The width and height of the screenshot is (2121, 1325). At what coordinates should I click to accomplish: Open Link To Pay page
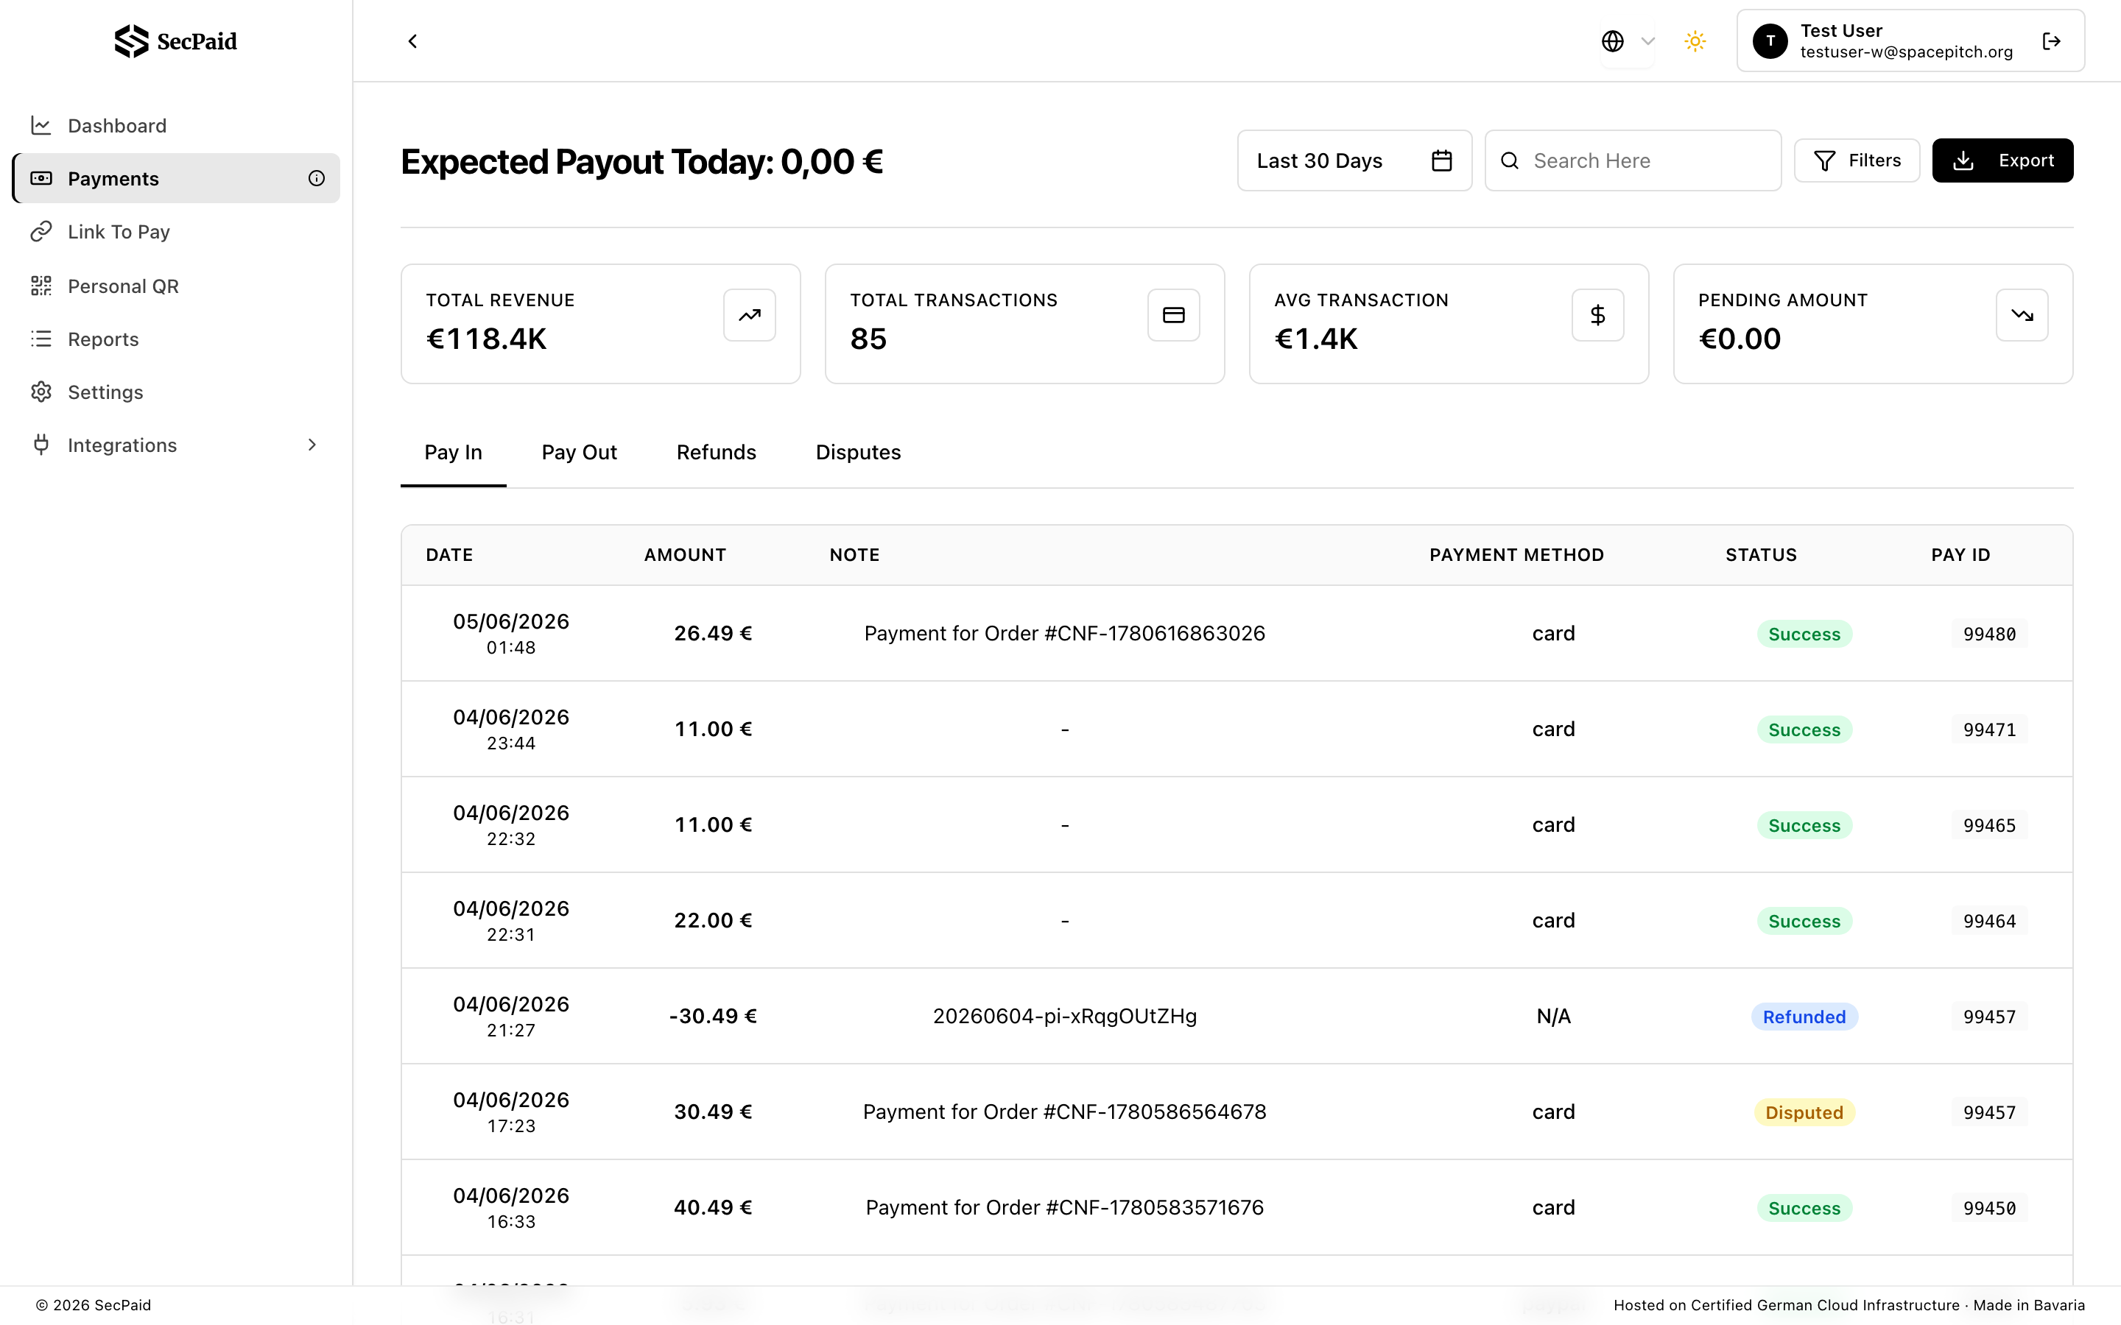(175, 232)
